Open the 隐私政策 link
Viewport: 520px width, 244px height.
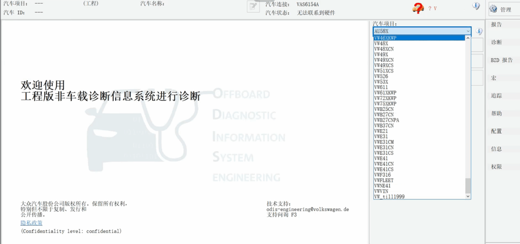(x=31, y=223)
